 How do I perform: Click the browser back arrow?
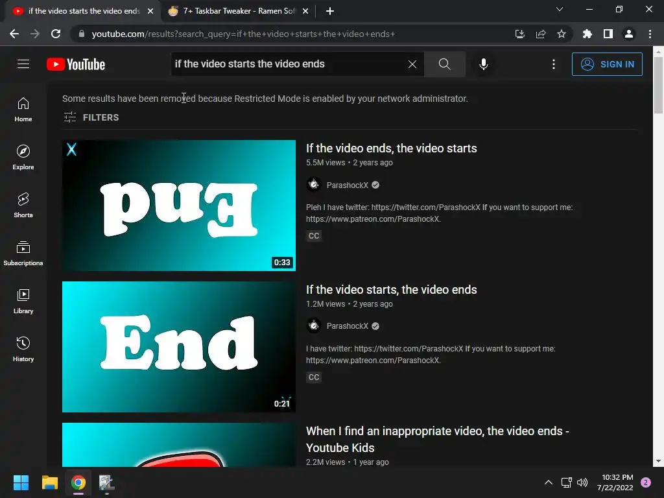click(14, 34)
